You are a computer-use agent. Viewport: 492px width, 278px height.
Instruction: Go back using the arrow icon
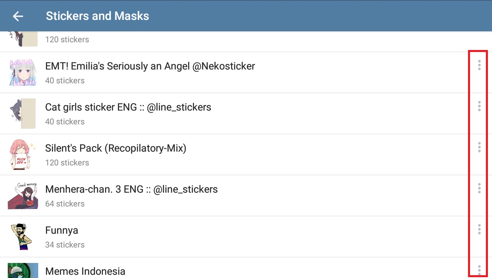pyautogui.click(x=18, y=16)
